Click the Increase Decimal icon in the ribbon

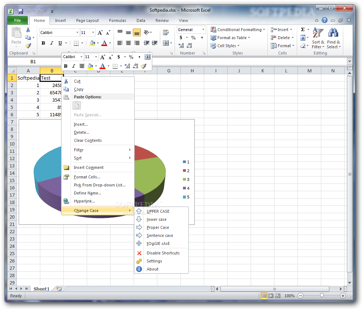pos(181,46)
